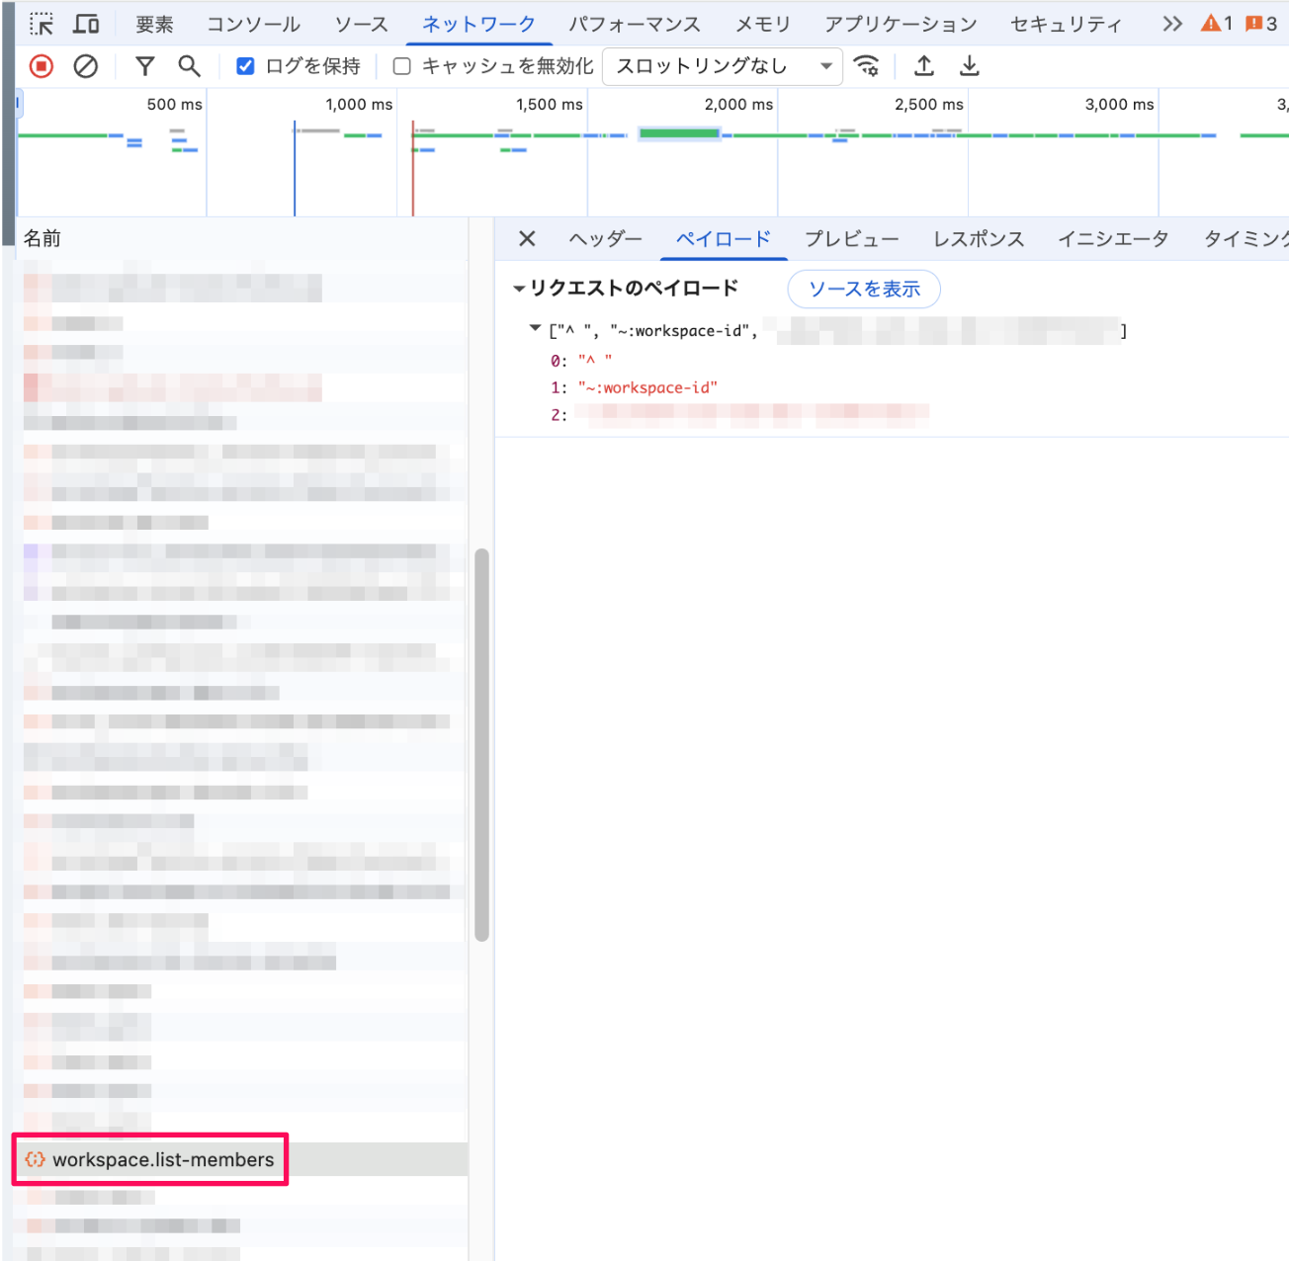Close the request details pane
Screen dimensions: 1289x1261
coord(527,238)
